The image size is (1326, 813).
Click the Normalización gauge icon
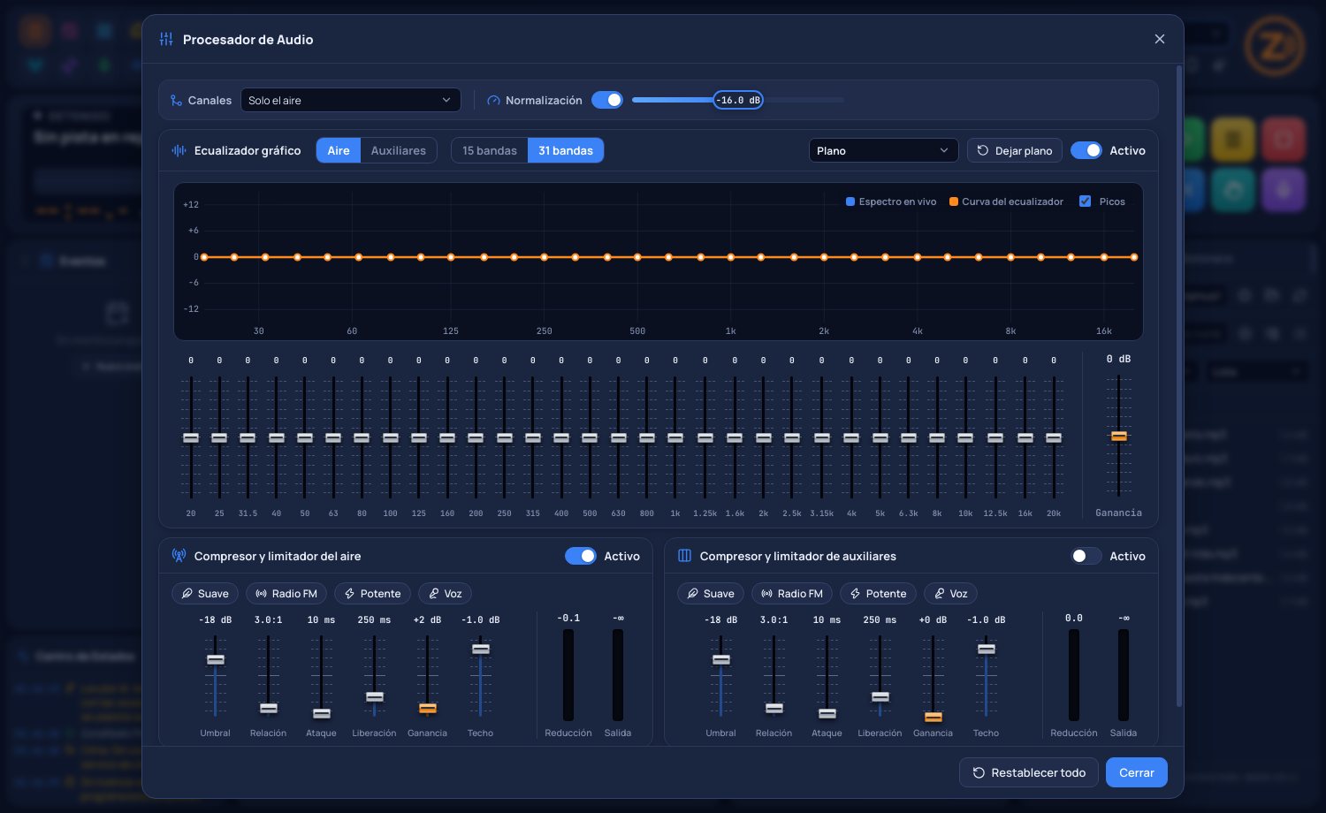(494, 101)
